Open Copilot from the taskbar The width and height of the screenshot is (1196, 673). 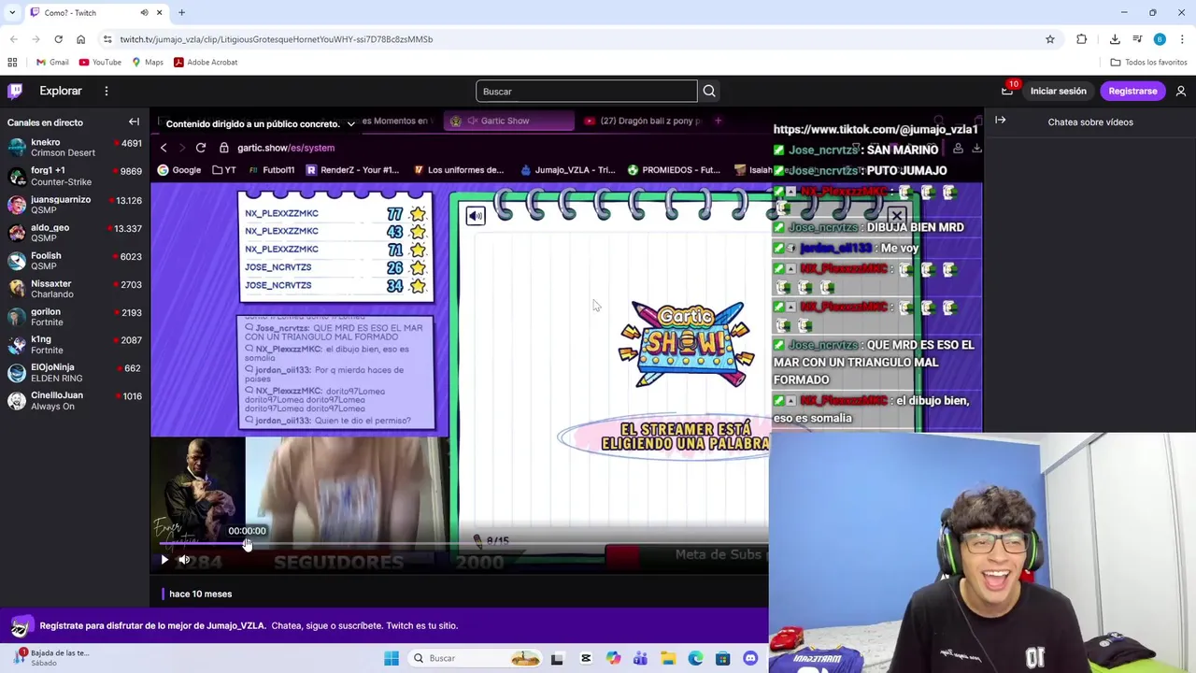613,658
